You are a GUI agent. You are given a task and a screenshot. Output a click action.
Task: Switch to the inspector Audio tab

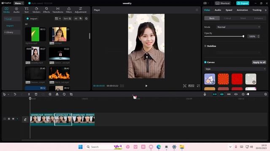click(218, 10)
